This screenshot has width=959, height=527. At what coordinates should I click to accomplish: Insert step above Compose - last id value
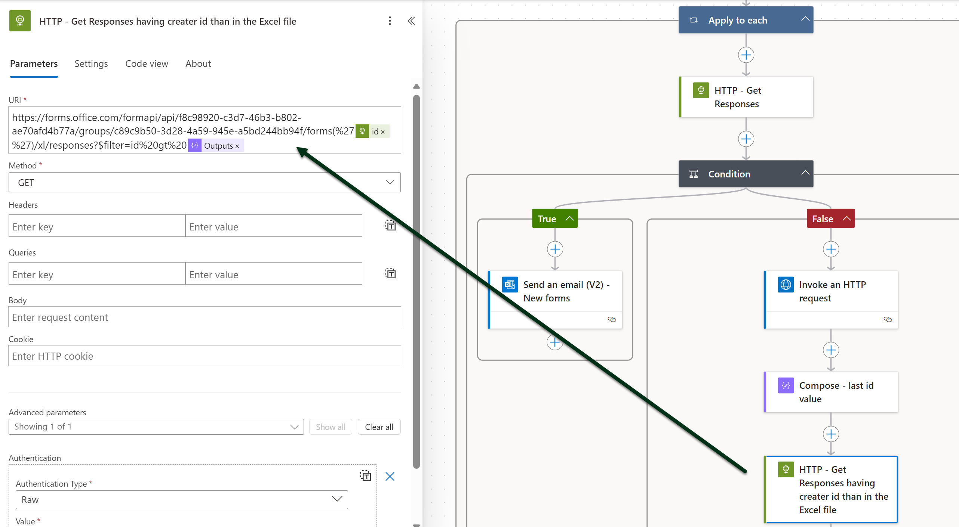pos(831,350)
